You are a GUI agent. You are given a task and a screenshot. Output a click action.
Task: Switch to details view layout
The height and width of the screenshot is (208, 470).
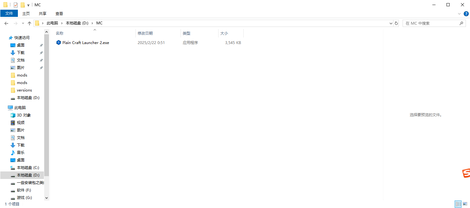(458, 204)
